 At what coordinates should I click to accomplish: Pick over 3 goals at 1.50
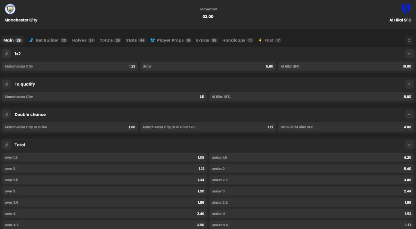[104, 191]
